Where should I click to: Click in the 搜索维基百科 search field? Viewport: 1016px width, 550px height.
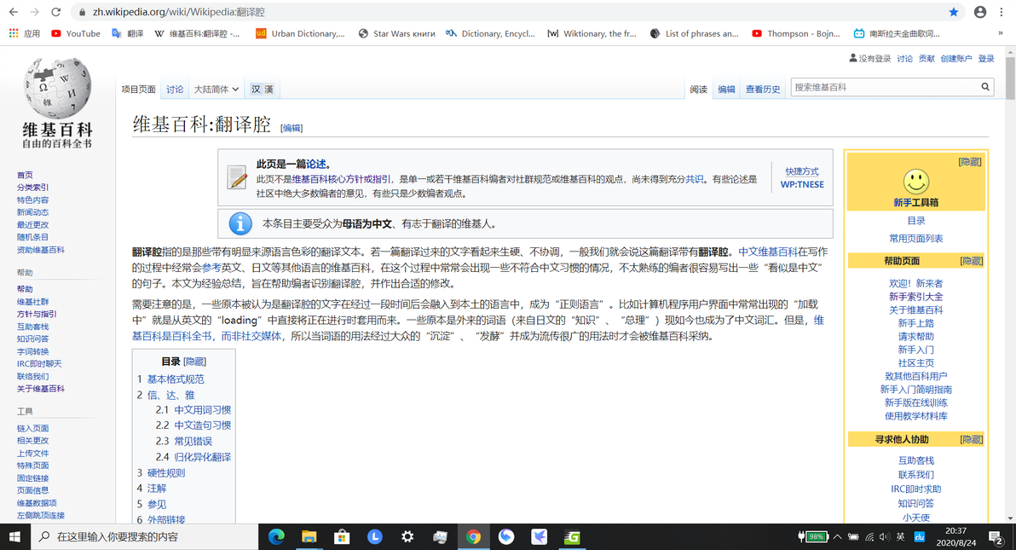click(x=885, y=87)
